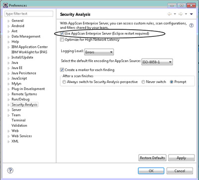
Task: Go forward with the right arrow icon
Action: [181, 14]
